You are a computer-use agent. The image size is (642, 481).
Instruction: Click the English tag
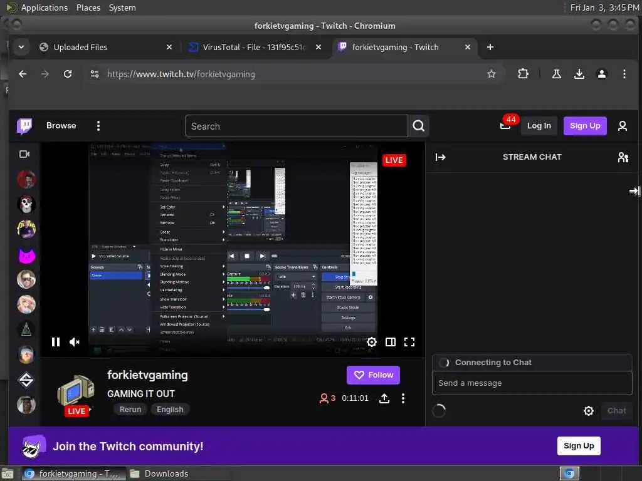(170, 410)
